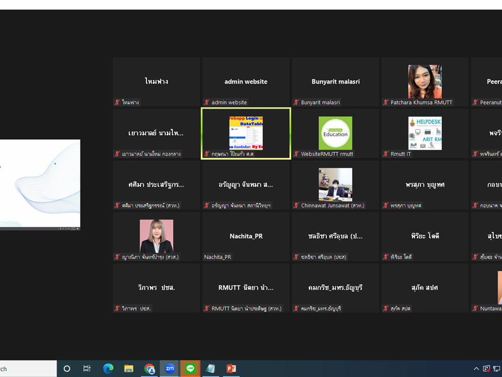Select the Bunyarit malasri participant tile
Image resolution: width=502 pixels, height=377 pixels.
click(336, 82)
